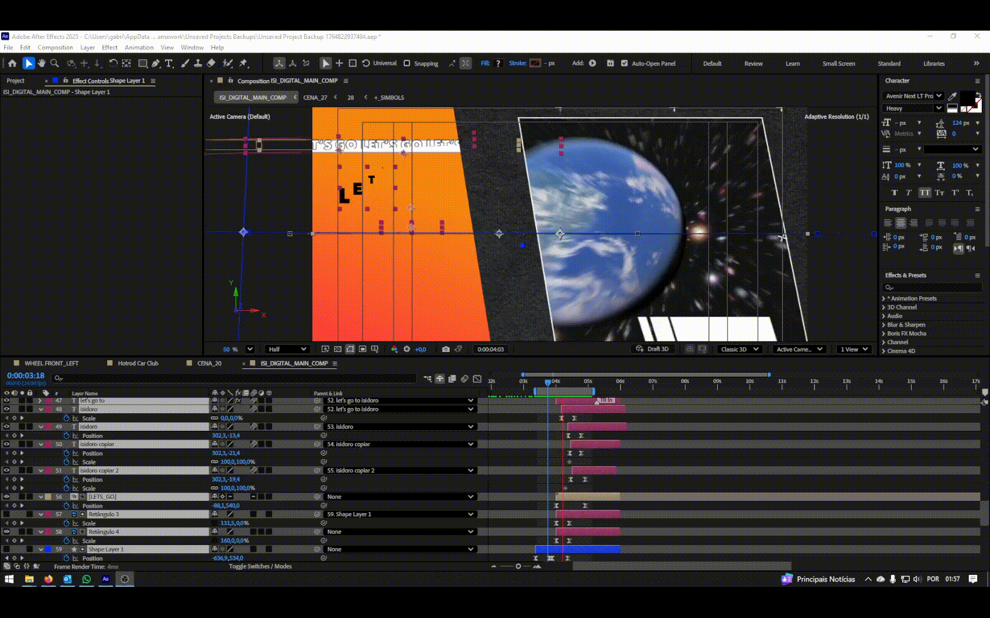
Task: Open the Composition menu
Action: coord(55,48)
